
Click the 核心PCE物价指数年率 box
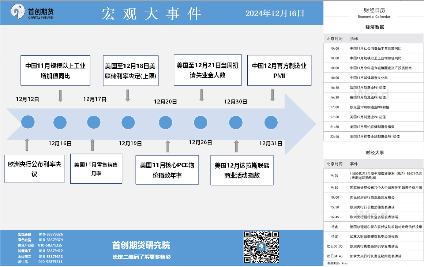(x=167, y=170)
